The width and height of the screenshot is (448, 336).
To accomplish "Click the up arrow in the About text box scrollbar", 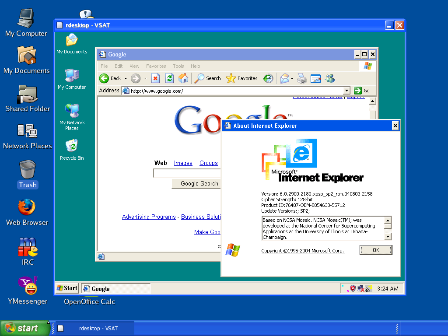I will [x=388, y=220].
